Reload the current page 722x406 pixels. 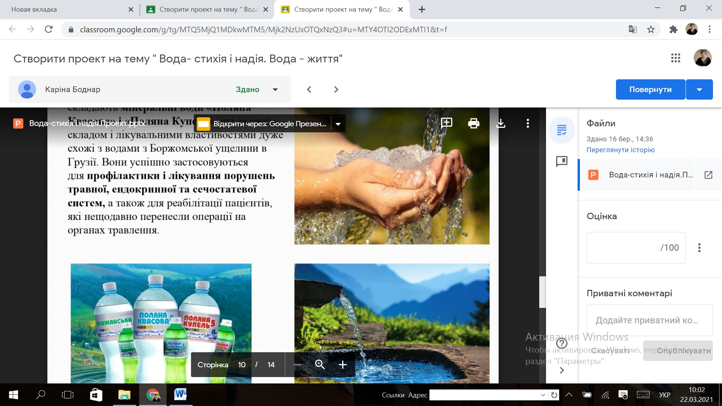coord(49,29)
